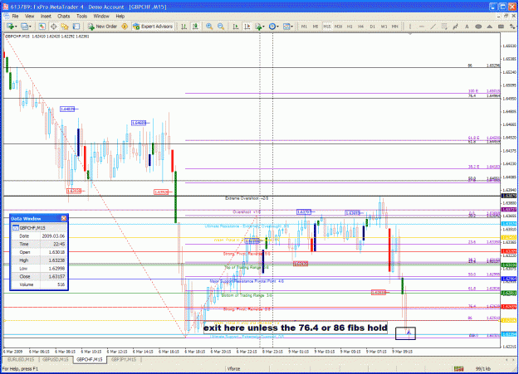Image resolution: width=519 pixels, height=374 pixels.
Task: Set timeframe to M30
Action: click(x=338, y=27)
